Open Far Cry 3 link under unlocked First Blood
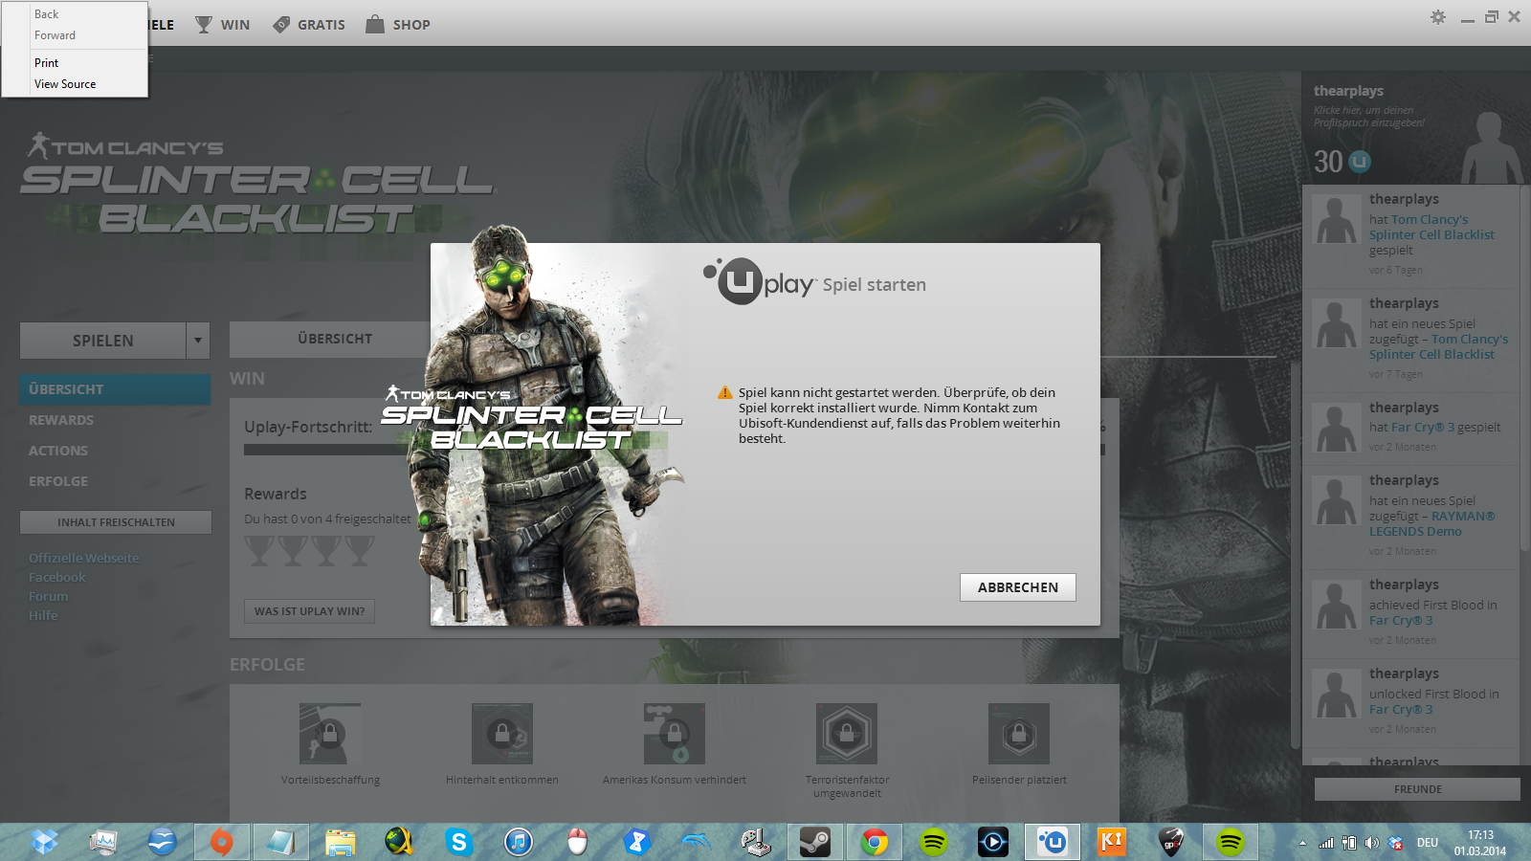 click(x=1401, y=710)
